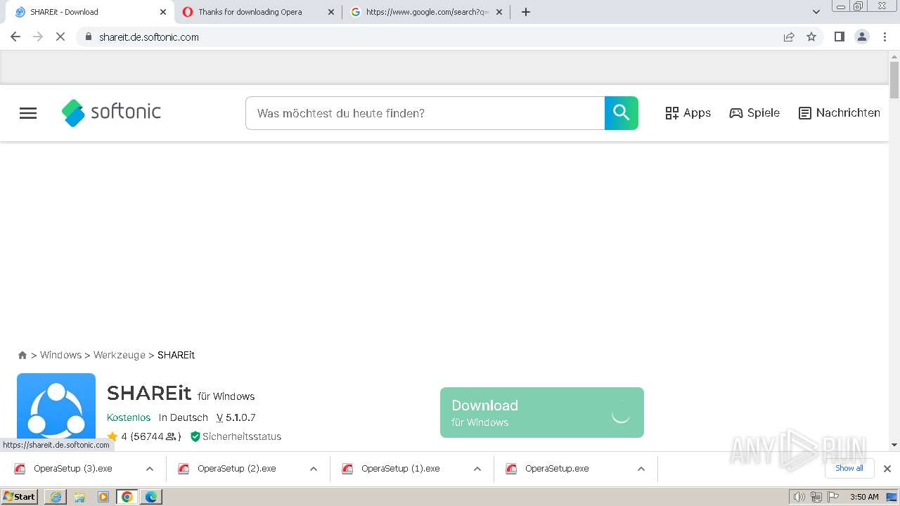Click the page vertical scrollbar thumb
The image size is (900, 506).
(x=894, y=80)
